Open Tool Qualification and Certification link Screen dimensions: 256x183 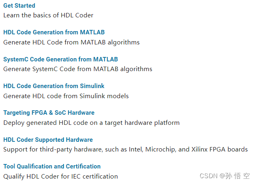52,166
